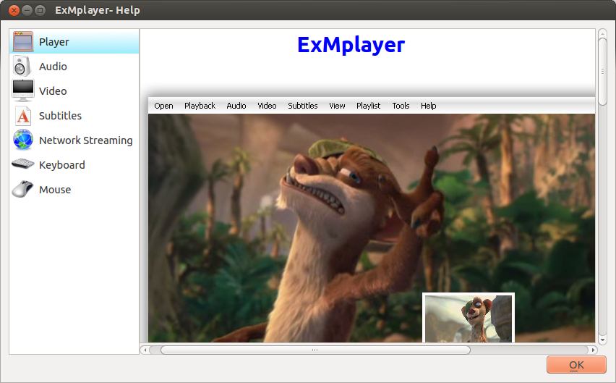
Task: Click the scroll up arrow
Action: coord(602,34)
